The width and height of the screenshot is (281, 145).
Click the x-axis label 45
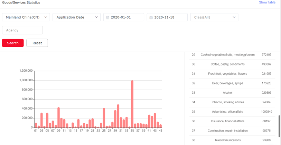[161, 131]
